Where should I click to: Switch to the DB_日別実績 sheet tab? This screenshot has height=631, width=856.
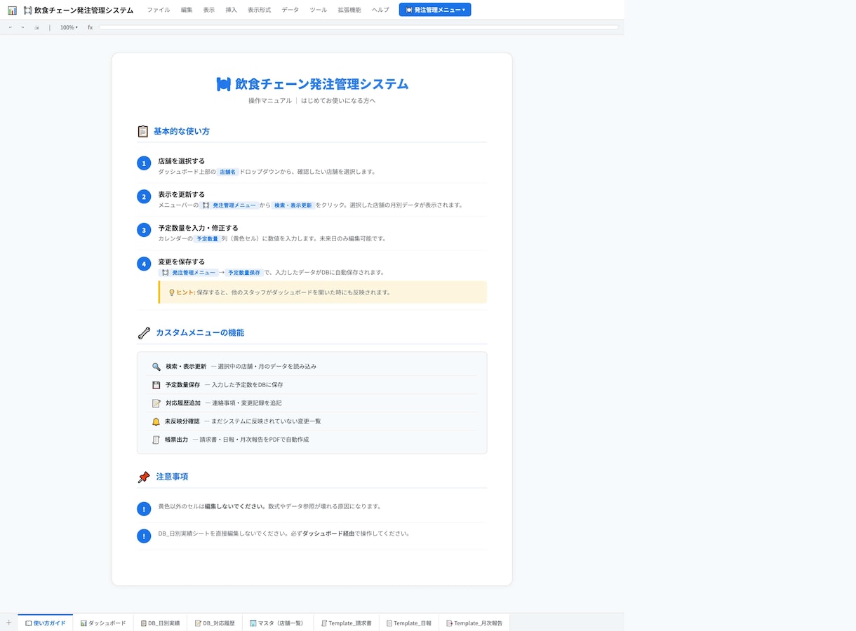click(x=160, y=623)
